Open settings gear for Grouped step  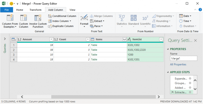190,83
